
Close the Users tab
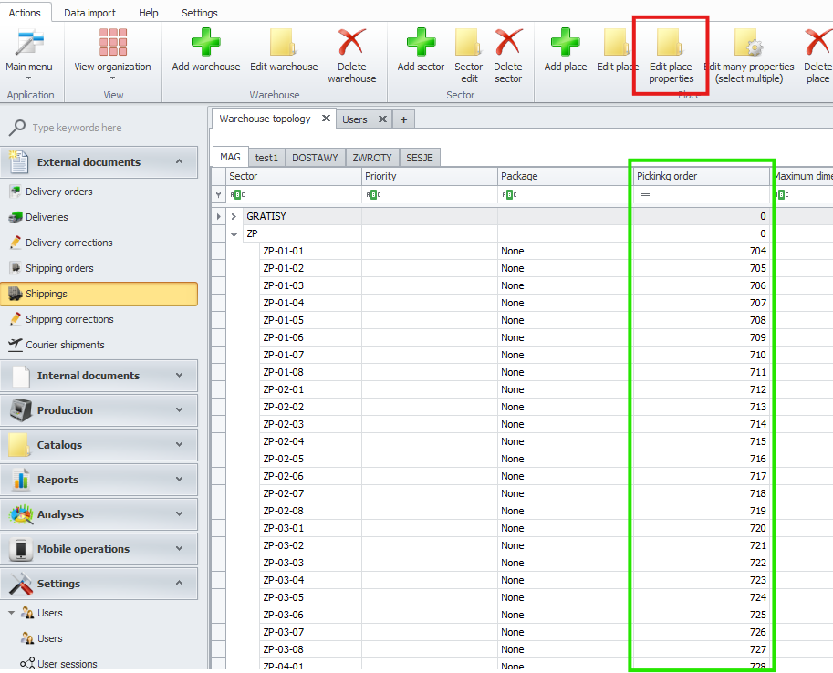tap(382, 119)
